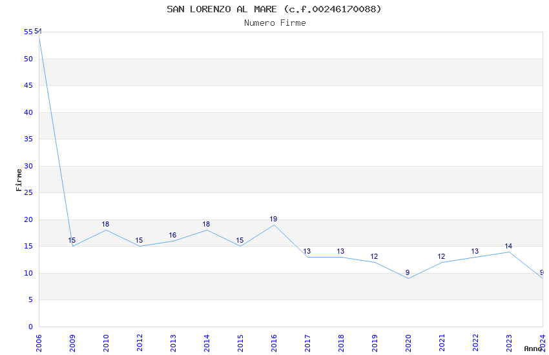Select the data label 18 above 2010
This screenshot has height=355, width=549.
(105, 225)
